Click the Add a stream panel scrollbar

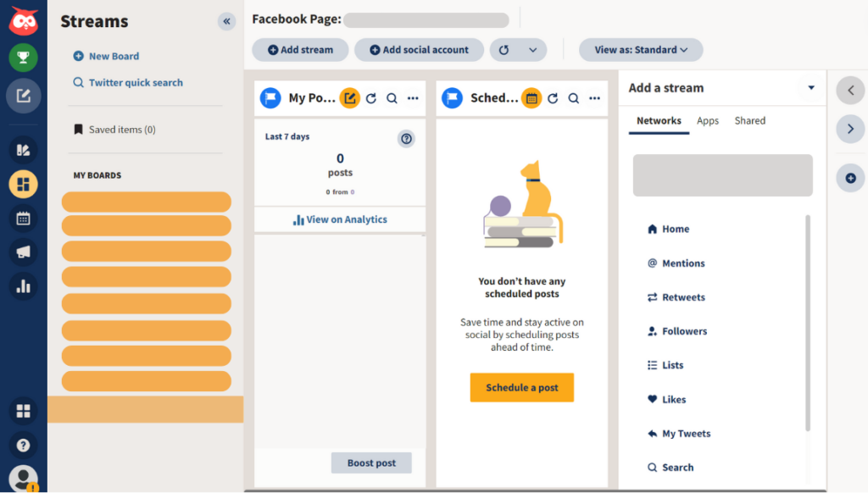[x=808, y=322]
